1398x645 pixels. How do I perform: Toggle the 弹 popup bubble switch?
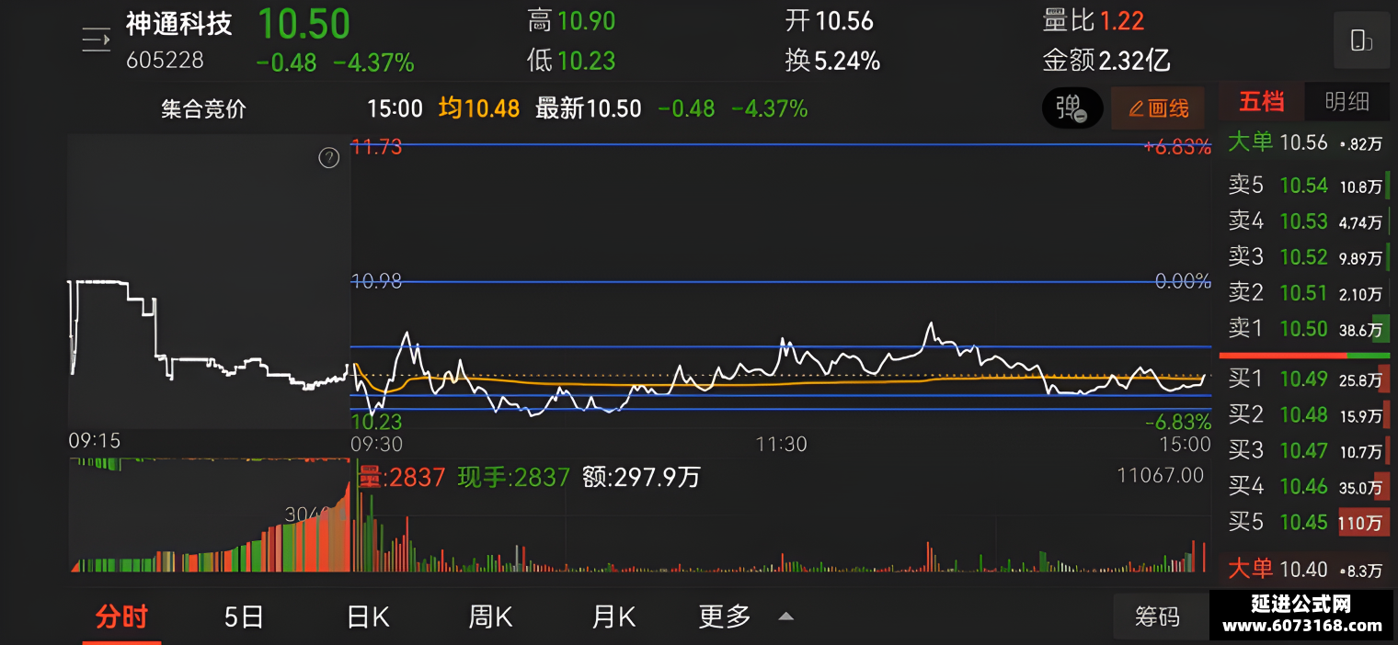pos(1072,108)
